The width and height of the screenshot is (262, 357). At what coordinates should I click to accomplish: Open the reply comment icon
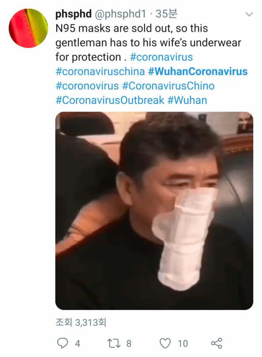(62, 343)
